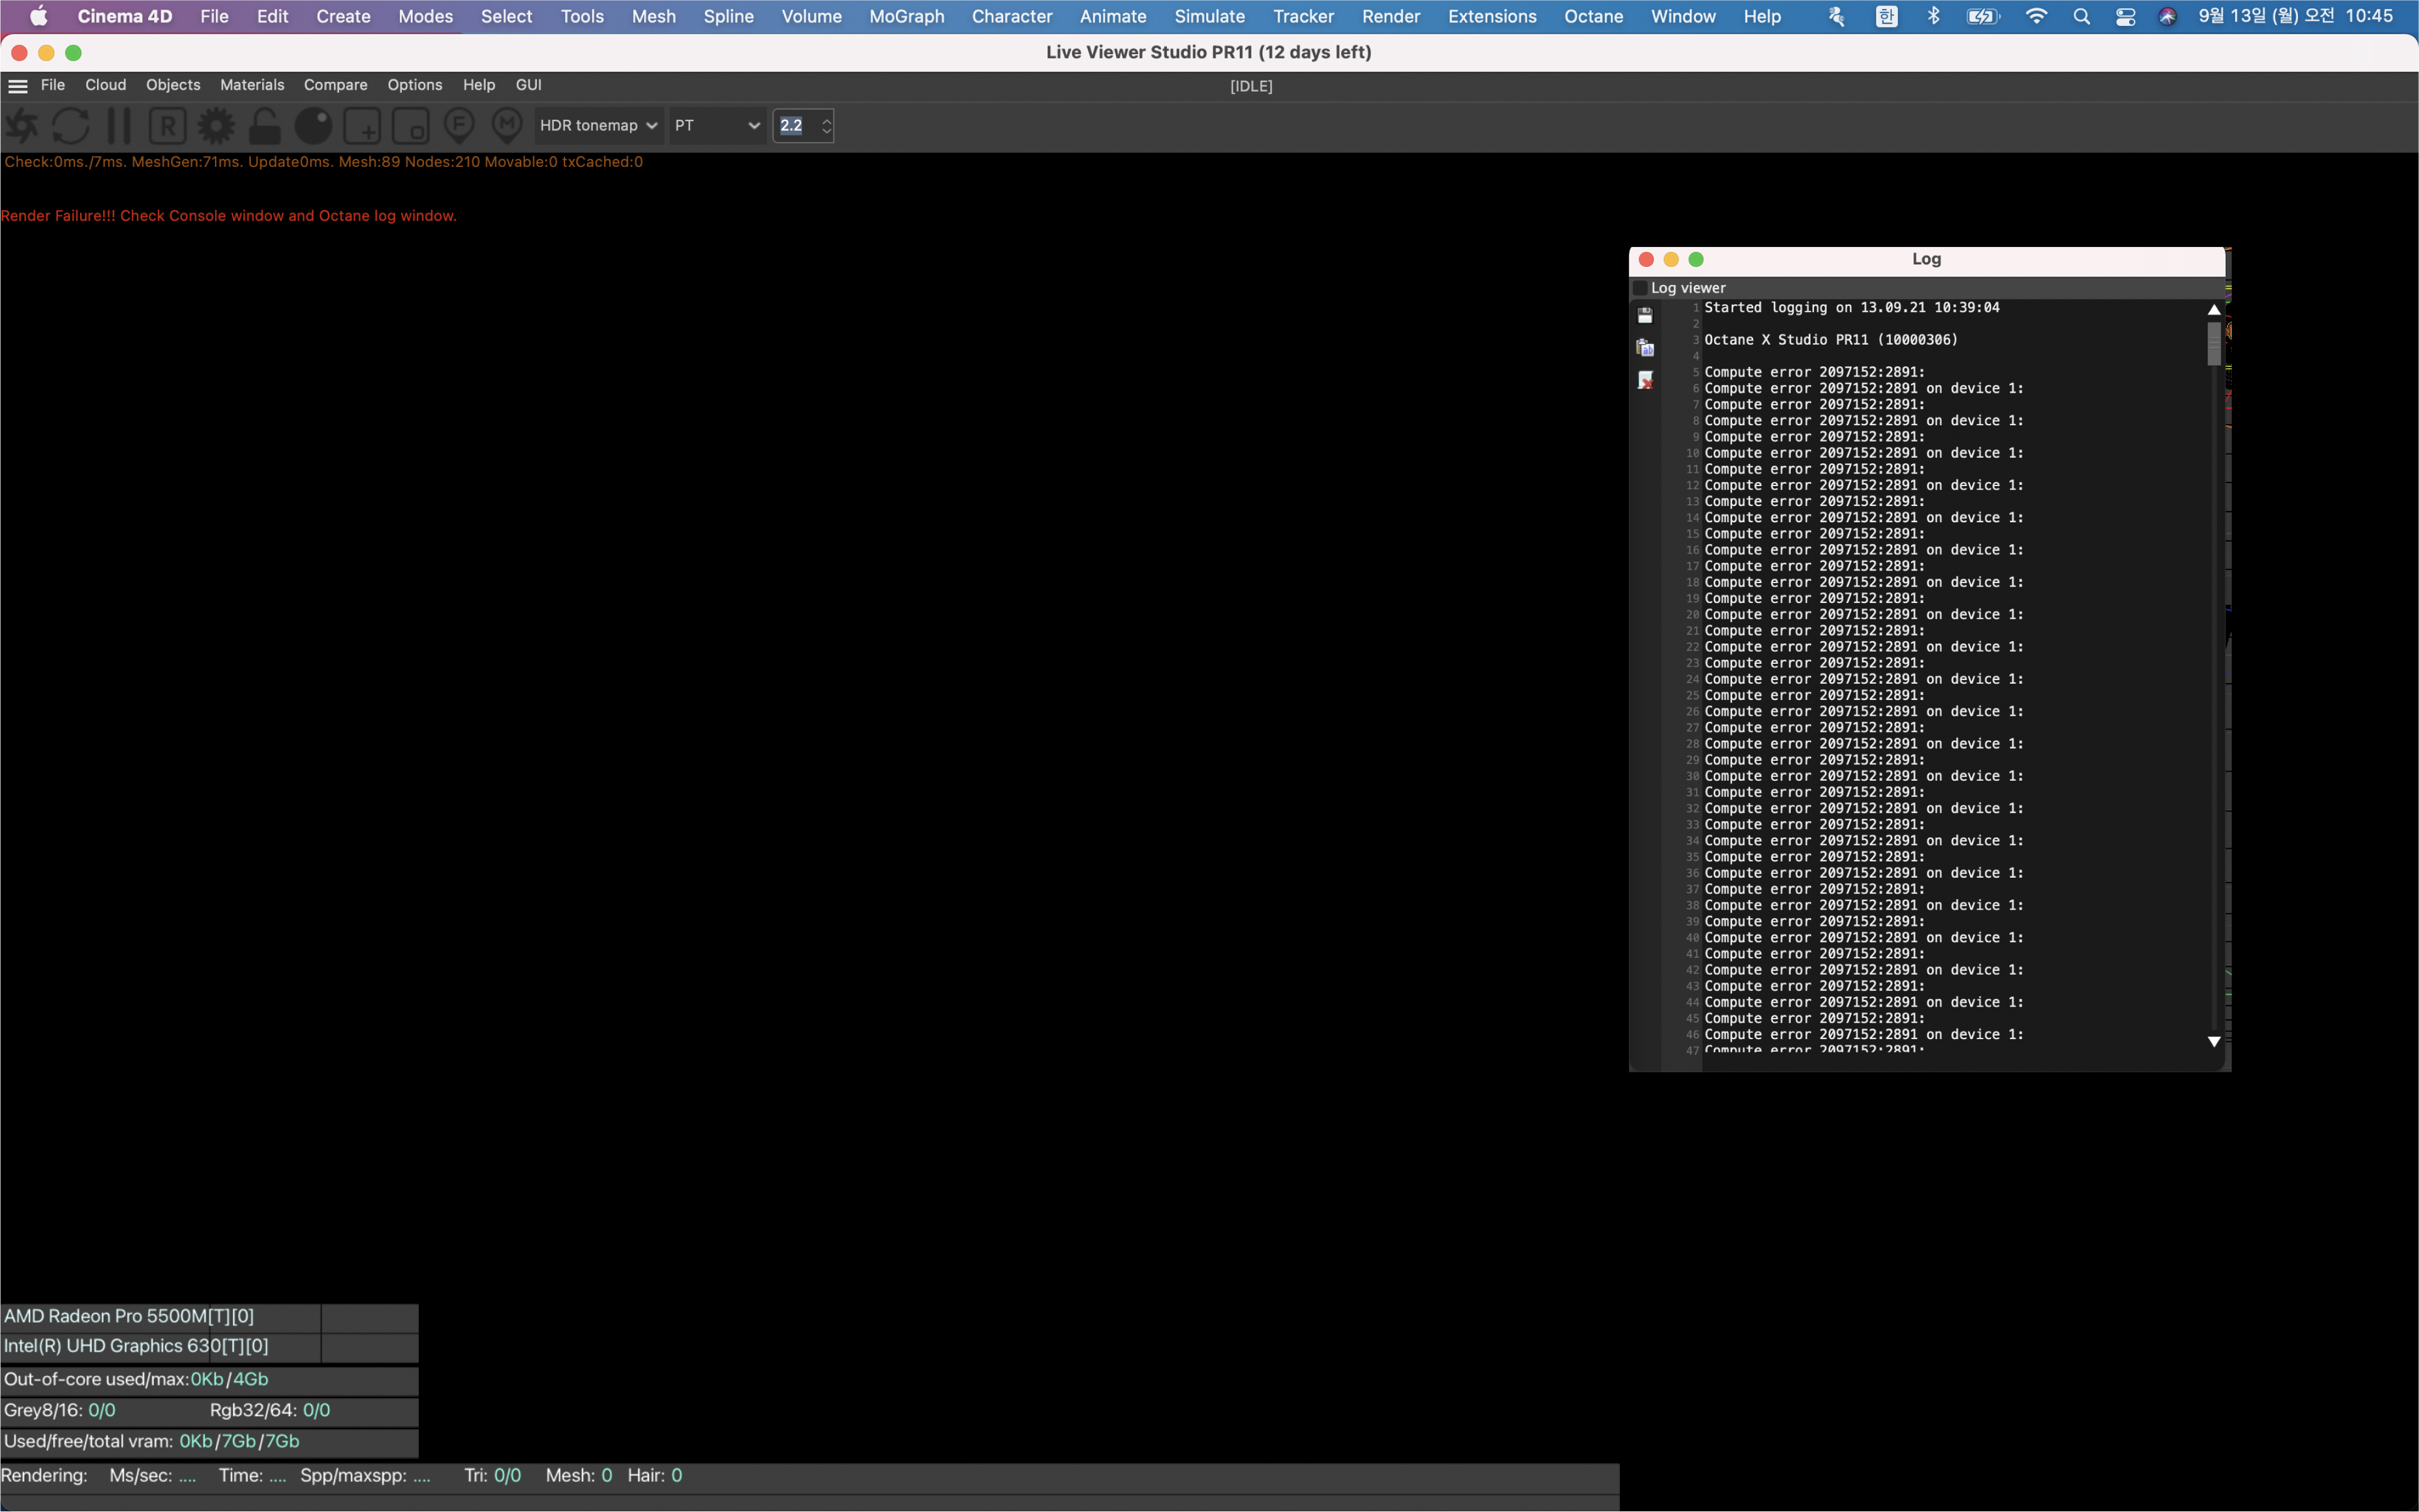Click the R reset data icon

pyautogui.click(x=167, y=126)
